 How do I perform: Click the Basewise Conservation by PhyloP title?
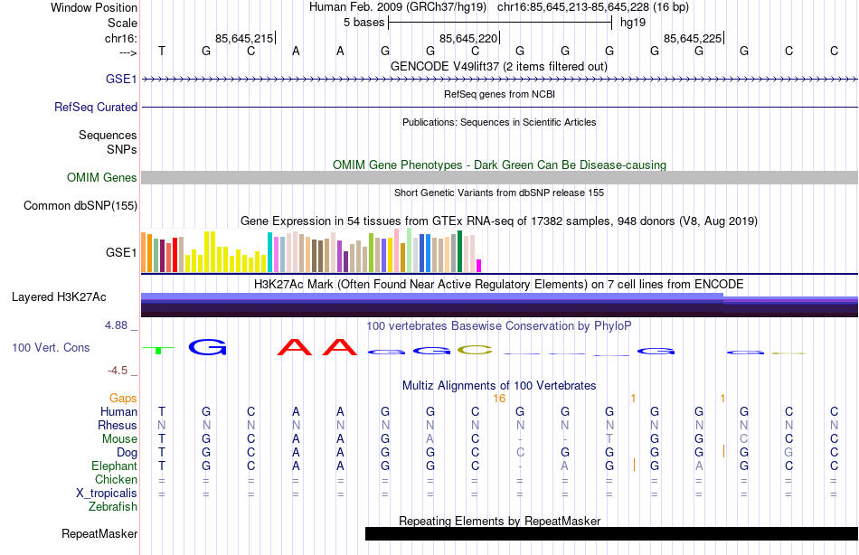pyautogui.click(x=499, y=326)
